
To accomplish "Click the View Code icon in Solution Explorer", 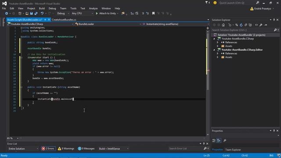I will click(256, 25).
